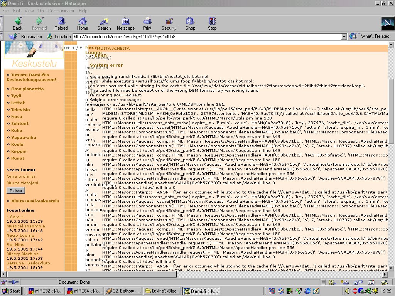Open the Communicator menu
Screen dimensions: 395x296
pos(61,11)
